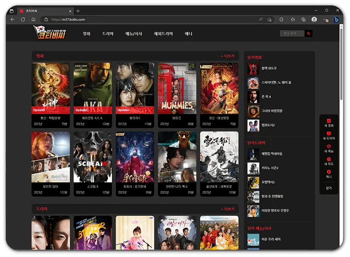Open the Bing sidebar button

click(336, 20)
